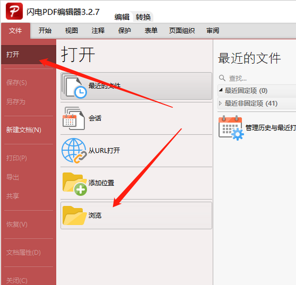296x285 pixels.
Task: Open the 页面组织 tab
Action: (x=182, y=31)
